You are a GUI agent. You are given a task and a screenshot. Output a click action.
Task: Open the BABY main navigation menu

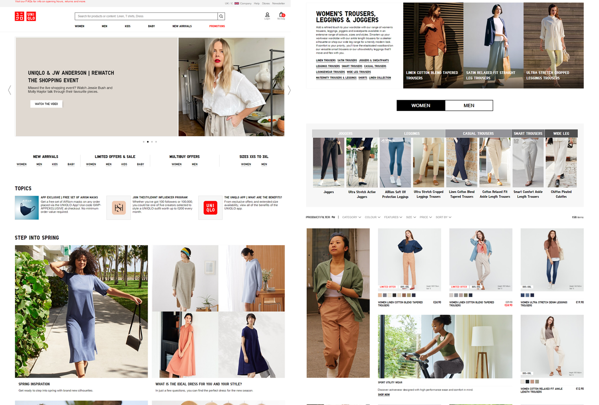[151, 26]
